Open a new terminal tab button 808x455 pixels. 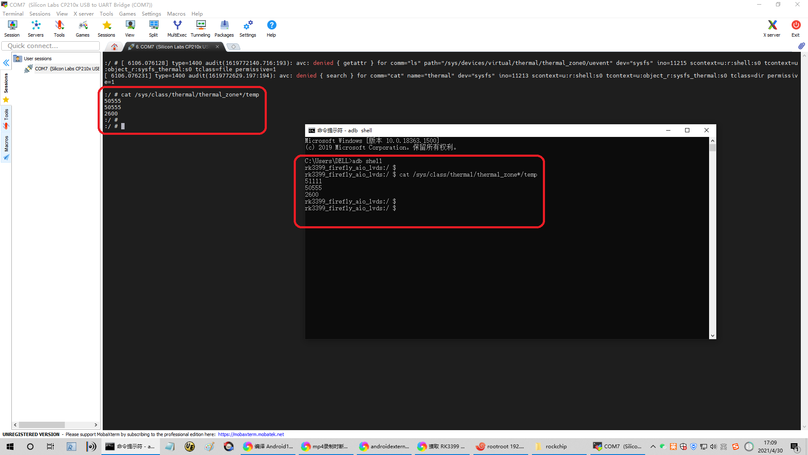pos(234,47)
